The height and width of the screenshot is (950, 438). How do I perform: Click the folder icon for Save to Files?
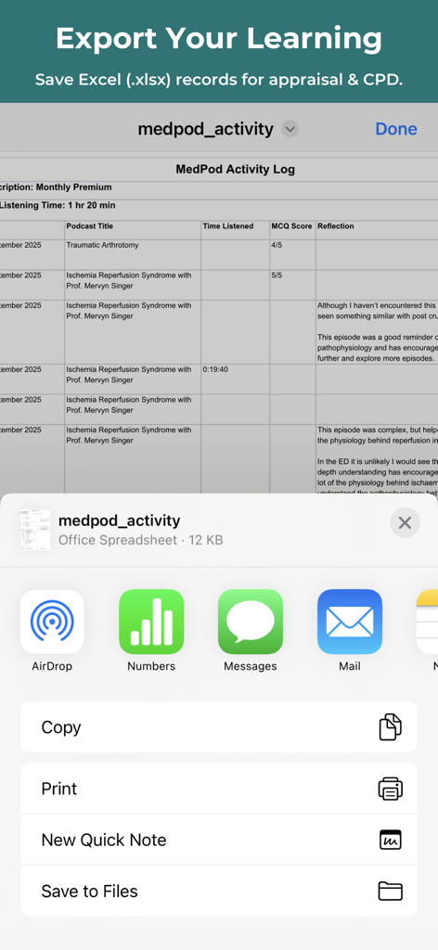pyautogui.click(x=390, y=892)
